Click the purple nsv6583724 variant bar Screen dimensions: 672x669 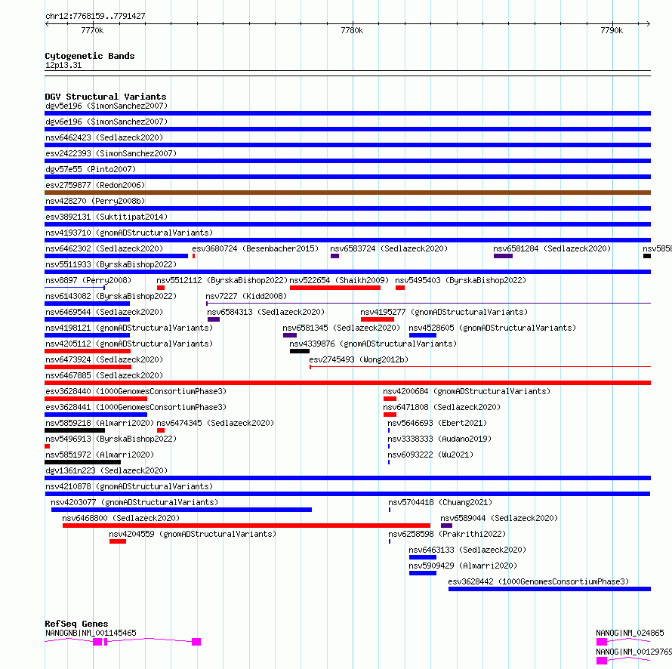coord(334,256)
